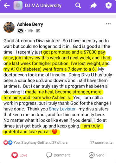The height and width of the screenshot is (163, 116).
Task: Open list of people who reacted
Action: [41, 142]
